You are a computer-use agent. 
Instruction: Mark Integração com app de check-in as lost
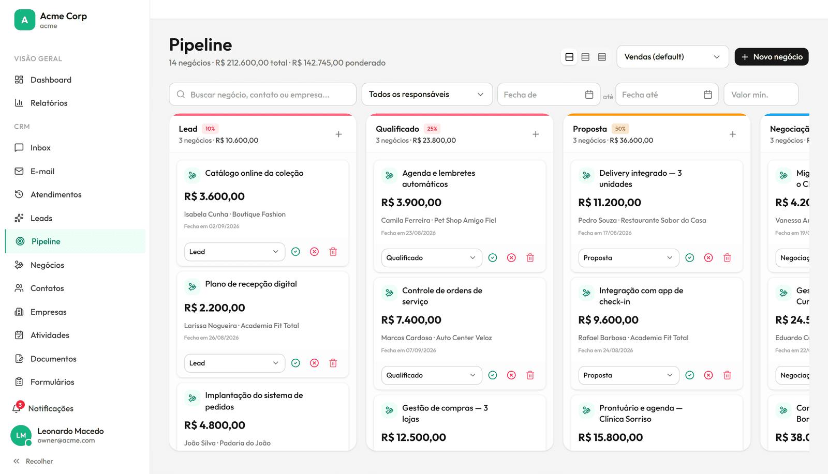pyautogui.click(x=708, y=375)
